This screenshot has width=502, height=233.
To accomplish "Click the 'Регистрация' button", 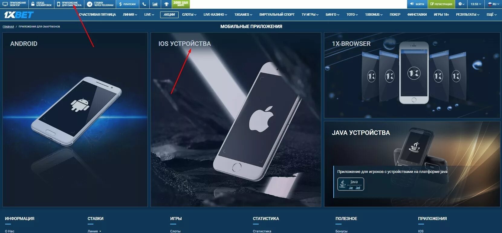I will point(441,4).
